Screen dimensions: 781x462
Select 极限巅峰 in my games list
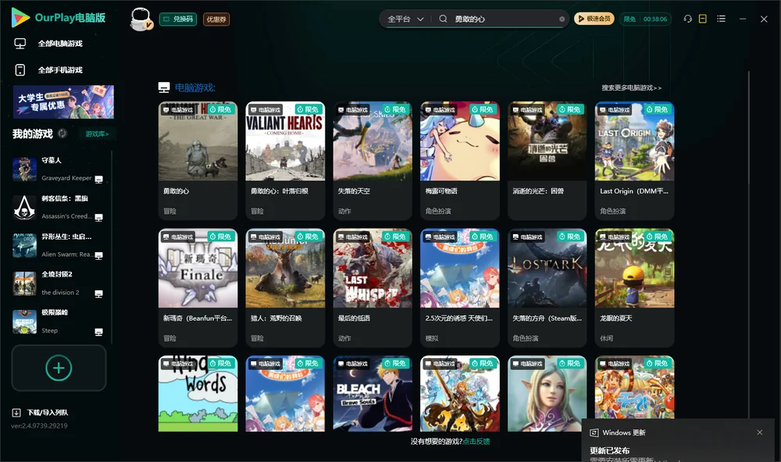tap(59, 322)
